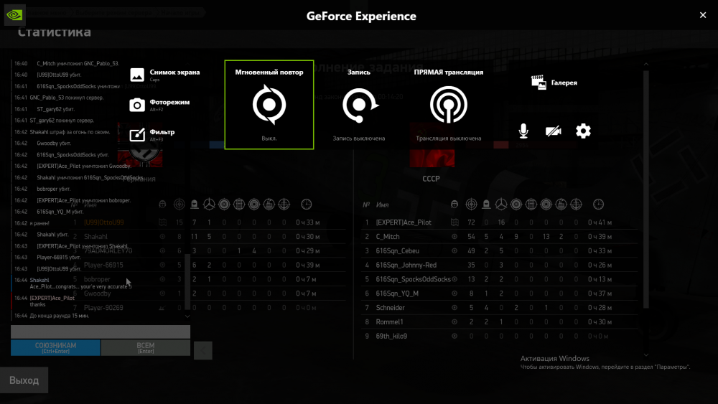Launch Фоторежим photo mode

pyautogui.click(x=160, y=105)
